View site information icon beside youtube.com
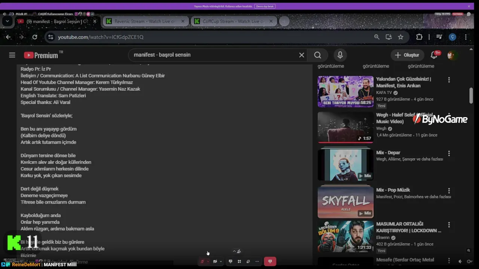 pyautogui.click(x=51, y=37)
